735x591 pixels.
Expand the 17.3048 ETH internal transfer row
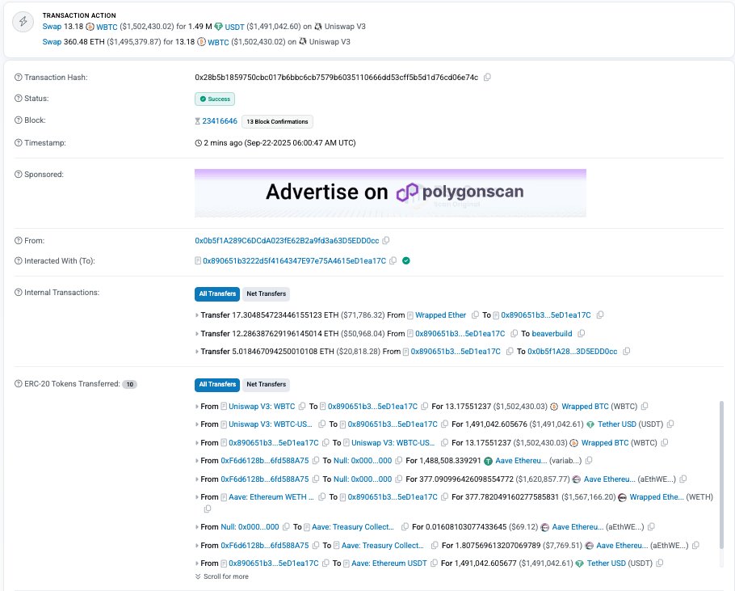tap(197, 315)
